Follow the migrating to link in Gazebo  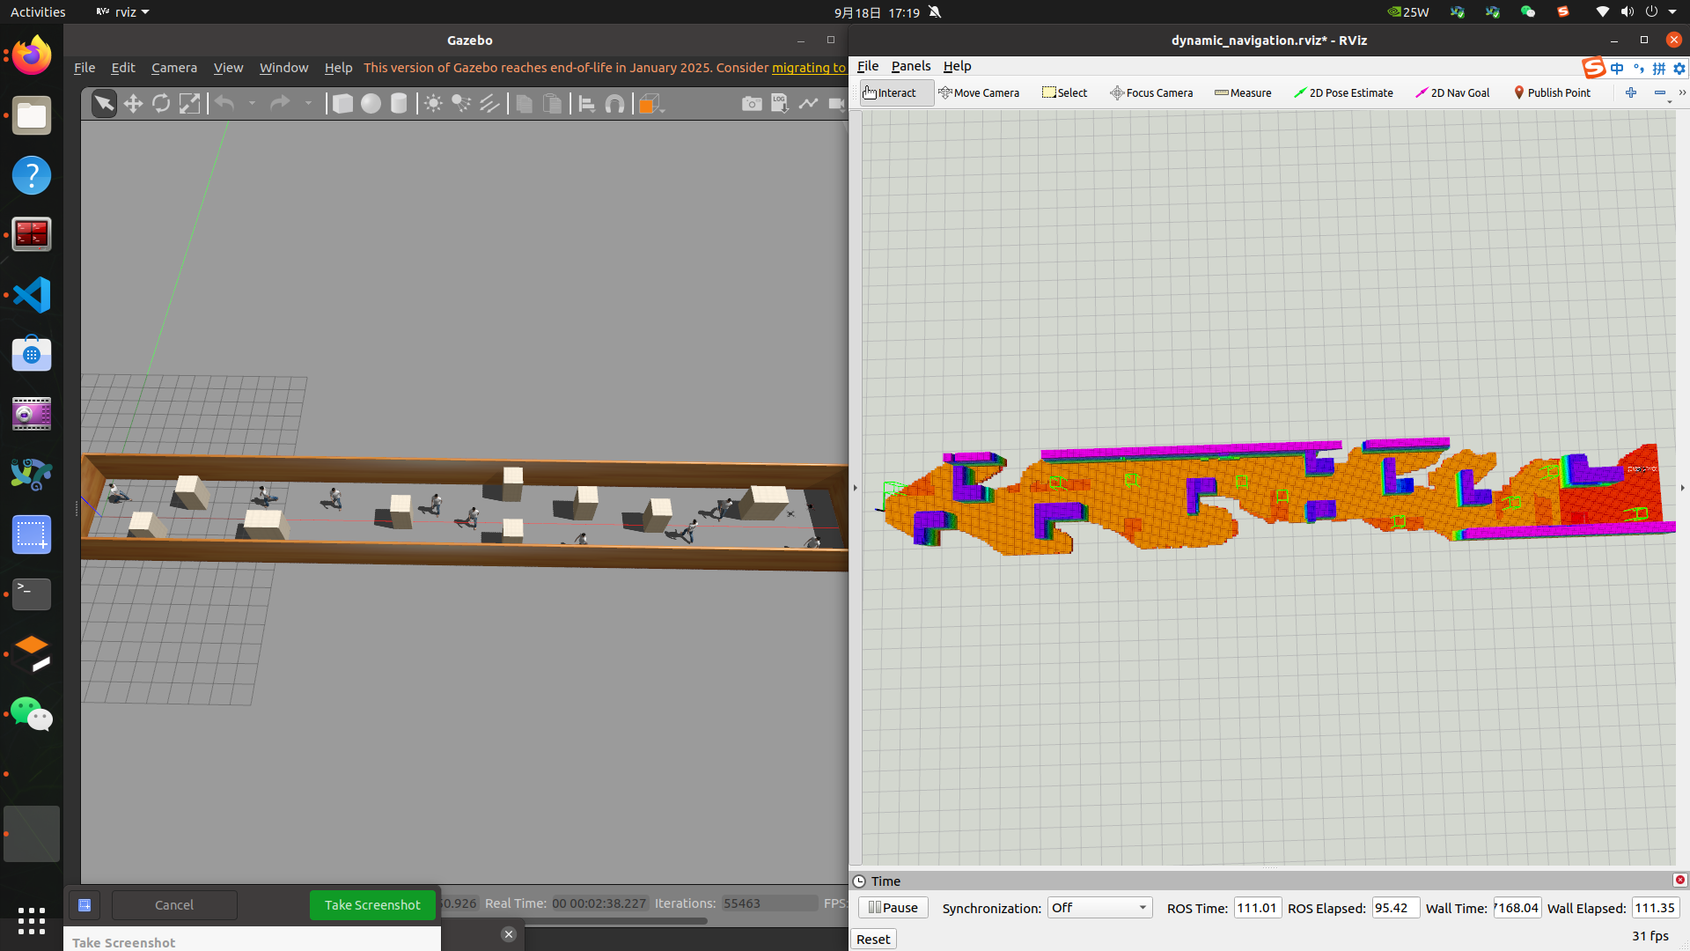click(x=808, y=68)
